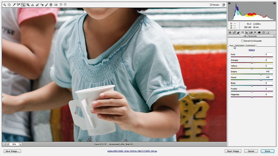Click the histogram display
The height and width of the screenshot is (156, 278).
[x=252, y=11]
